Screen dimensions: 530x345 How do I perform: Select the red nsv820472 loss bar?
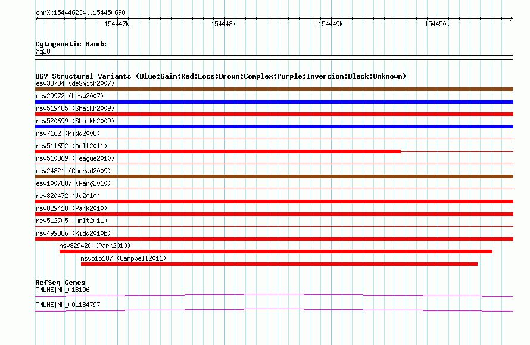tap(274, 202)
